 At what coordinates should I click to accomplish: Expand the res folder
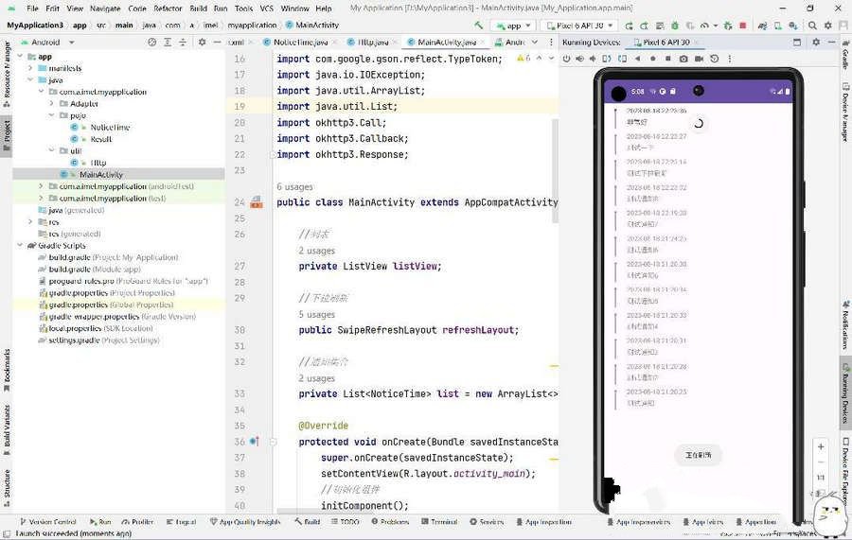tap(31, 222)
